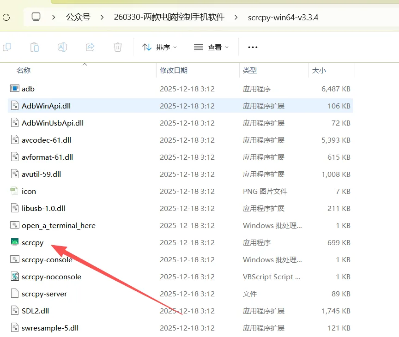The width and height of the screenshot is (399, 337).
Task: Sort by 修改日期 column header
Action: tap(174, 70)
